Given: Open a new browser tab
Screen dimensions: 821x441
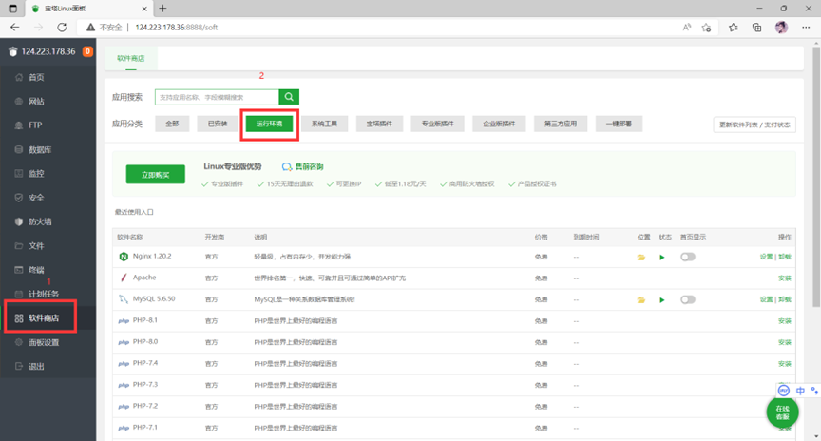Looking at the screenshot, I should click(162, 9).
